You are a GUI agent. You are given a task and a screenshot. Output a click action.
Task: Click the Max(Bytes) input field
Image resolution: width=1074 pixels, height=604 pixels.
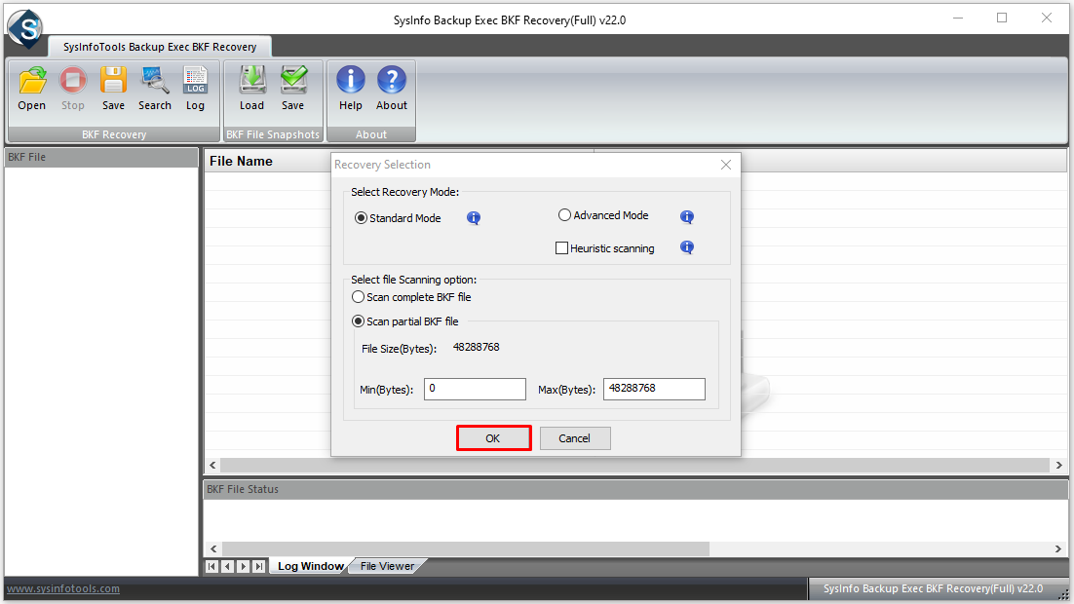coord(654,389)
